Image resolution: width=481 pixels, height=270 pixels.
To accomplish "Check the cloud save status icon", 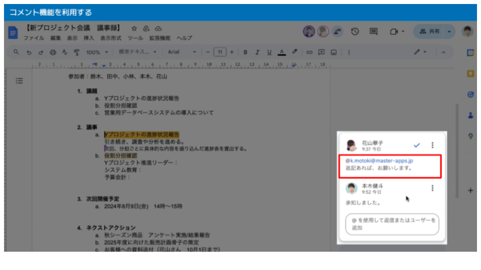I will [158, 28].
